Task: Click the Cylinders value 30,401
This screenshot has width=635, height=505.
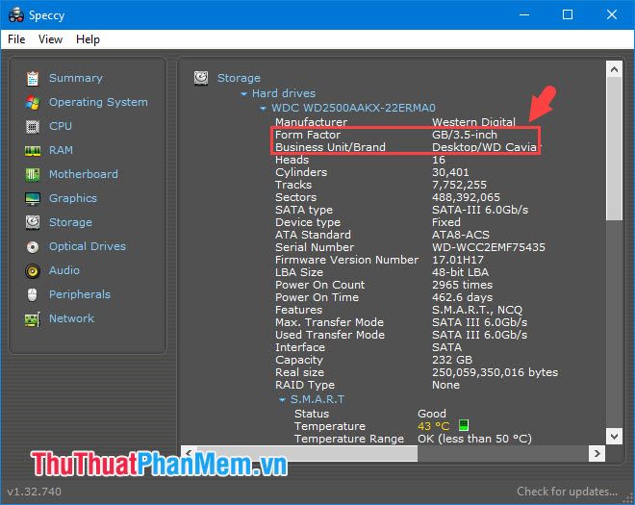Action: click(x=450, y=172)
